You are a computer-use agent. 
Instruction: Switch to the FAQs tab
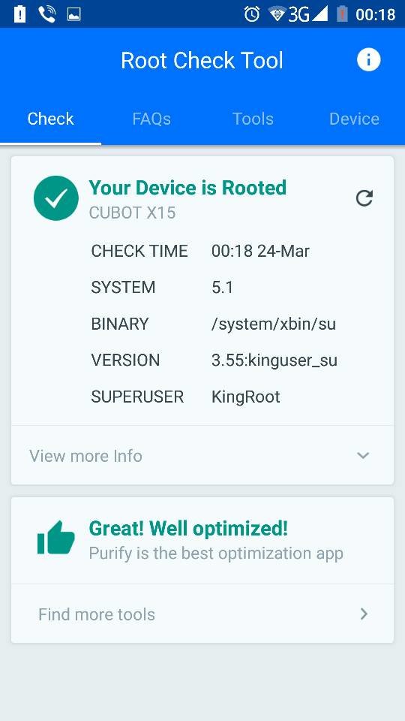pyautogui.click(x=151, y=119)
